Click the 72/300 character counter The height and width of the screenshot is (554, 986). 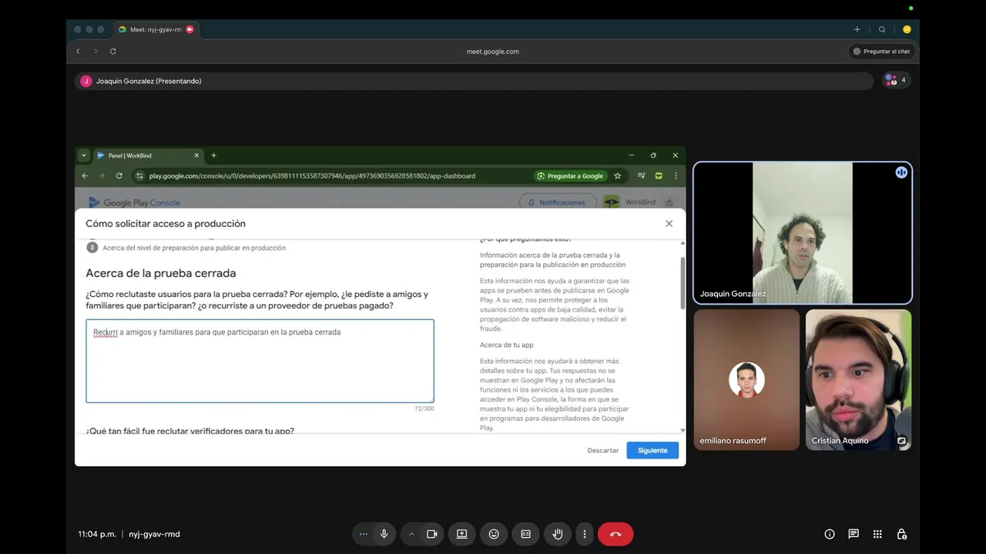click(x=424, y=409)
